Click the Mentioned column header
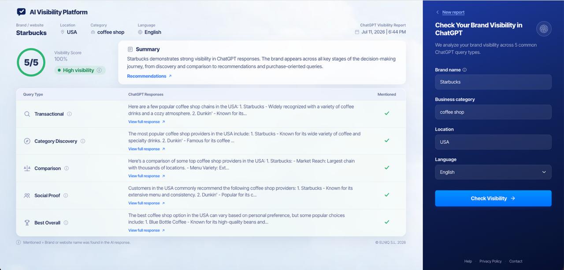 (387, 95)
